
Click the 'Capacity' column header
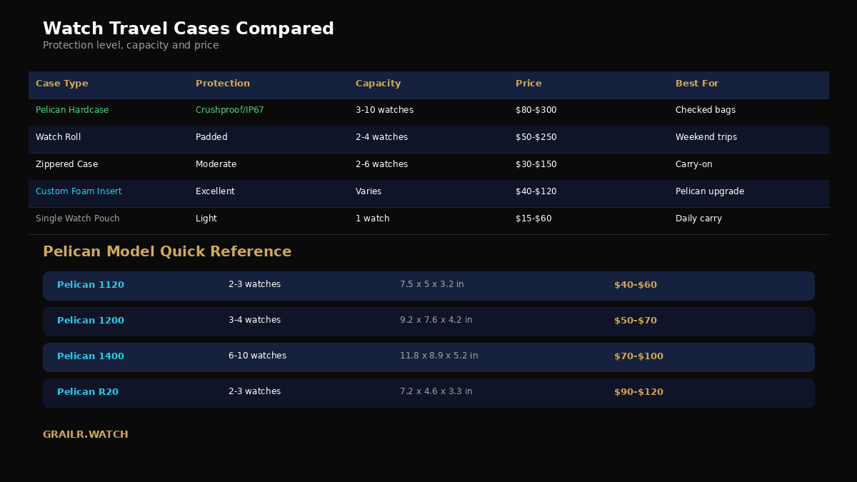tap(379, 84)
